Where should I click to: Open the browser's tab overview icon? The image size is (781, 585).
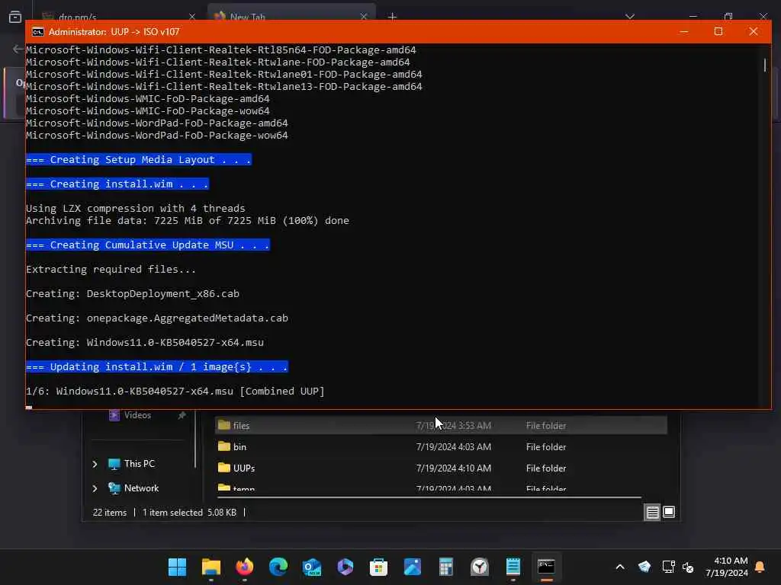(15, 17)
